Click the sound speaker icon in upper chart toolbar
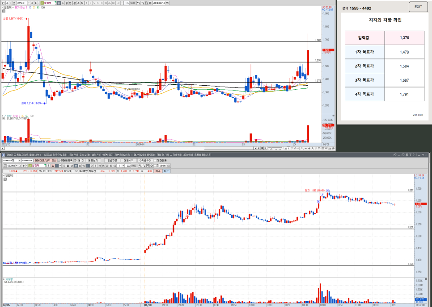Screen dimensions: 432x307 pyautogui.click(x=36, y=3)
